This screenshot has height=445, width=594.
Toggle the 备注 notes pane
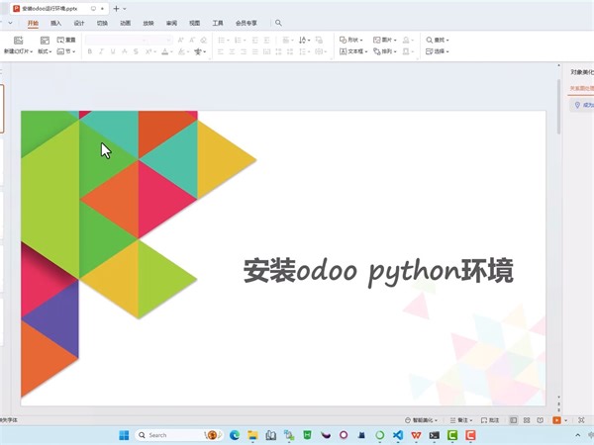(461, 420)
